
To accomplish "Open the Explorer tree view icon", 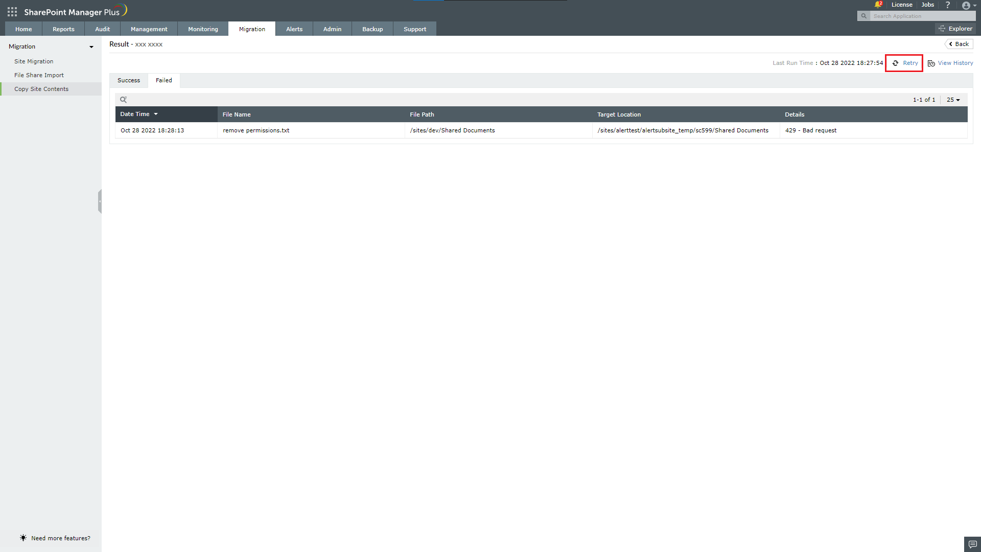I will [x=942, y=28].
